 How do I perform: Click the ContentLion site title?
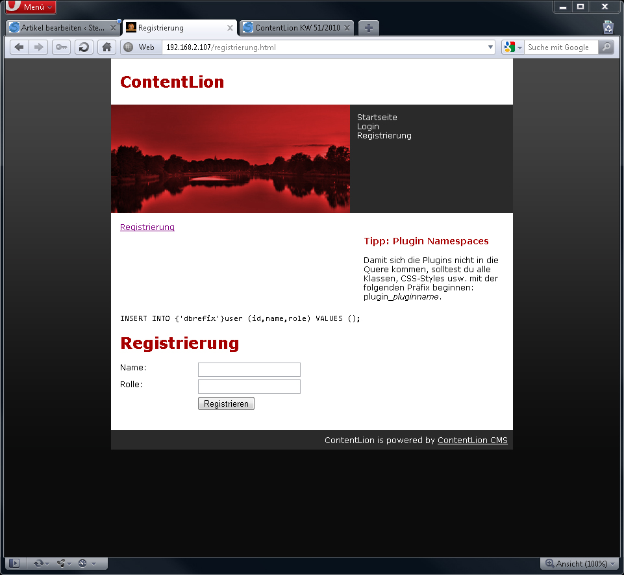click(x=172, y=82)
